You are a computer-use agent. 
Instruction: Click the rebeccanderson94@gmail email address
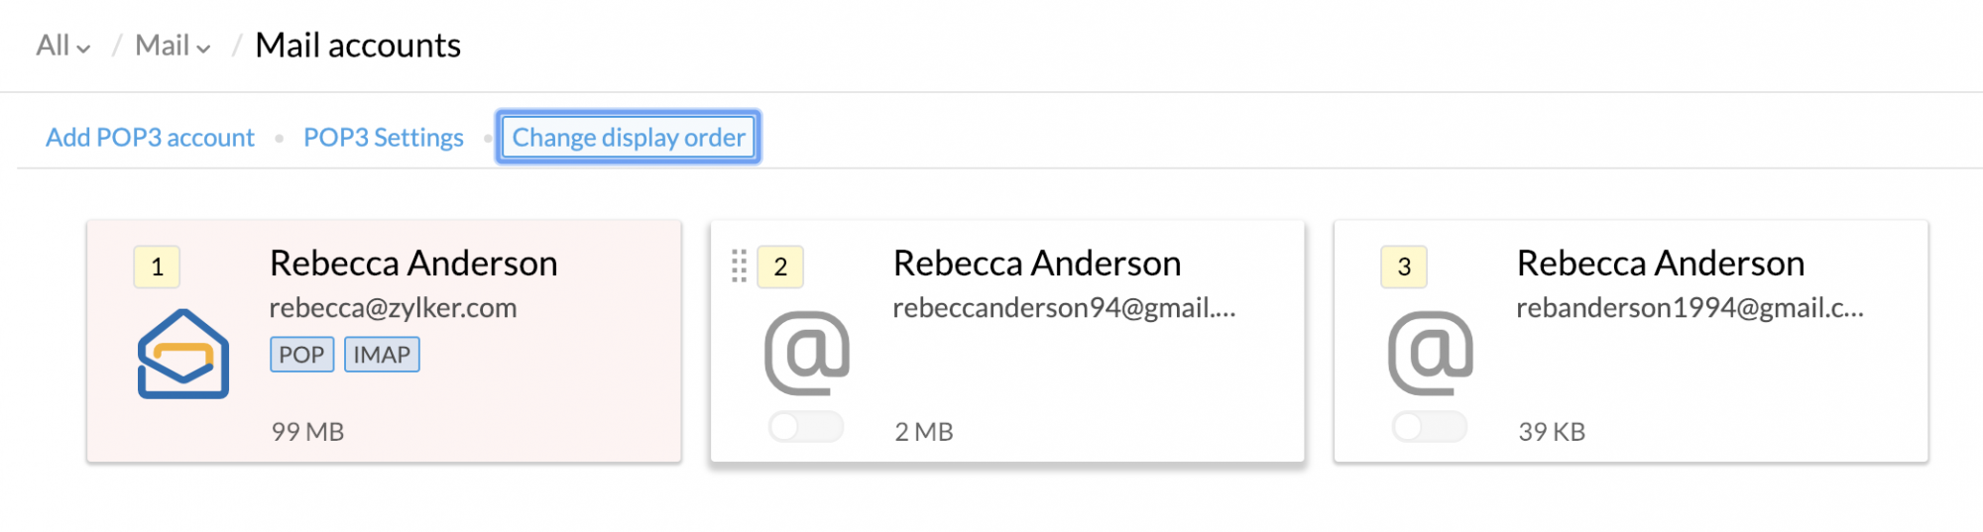1064,308
